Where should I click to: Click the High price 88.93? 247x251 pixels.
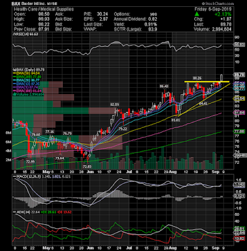pos(44,19)
